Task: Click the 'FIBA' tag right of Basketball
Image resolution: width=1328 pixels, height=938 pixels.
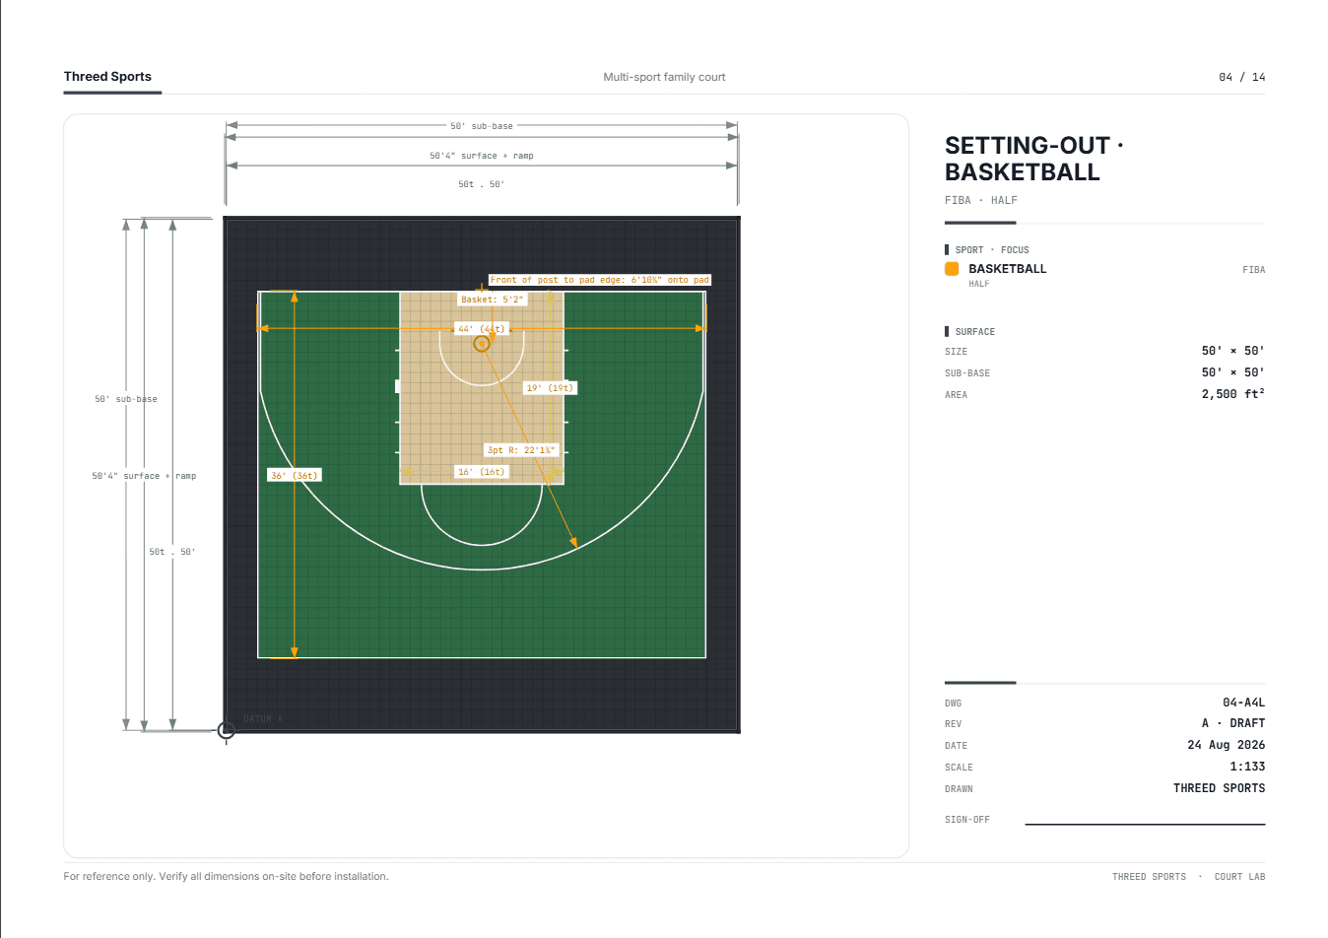Action: pos(1253,270)
